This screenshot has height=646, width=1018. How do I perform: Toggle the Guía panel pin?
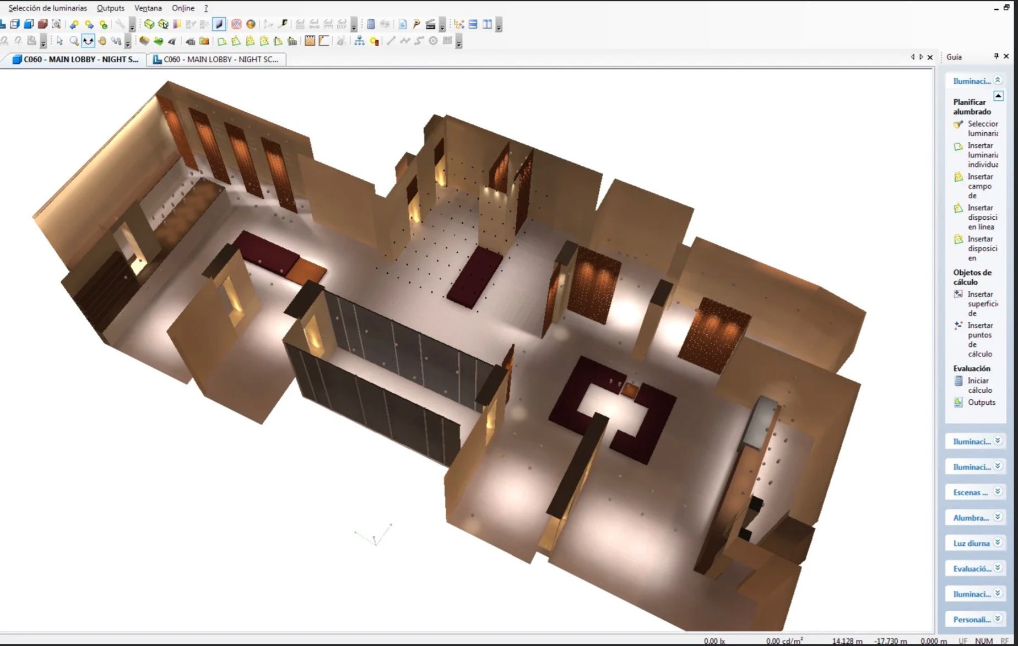point(996,56)
